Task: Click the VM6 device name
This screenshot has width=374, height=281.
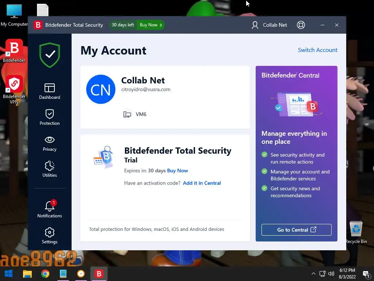Action: click(x=141, y=114)
